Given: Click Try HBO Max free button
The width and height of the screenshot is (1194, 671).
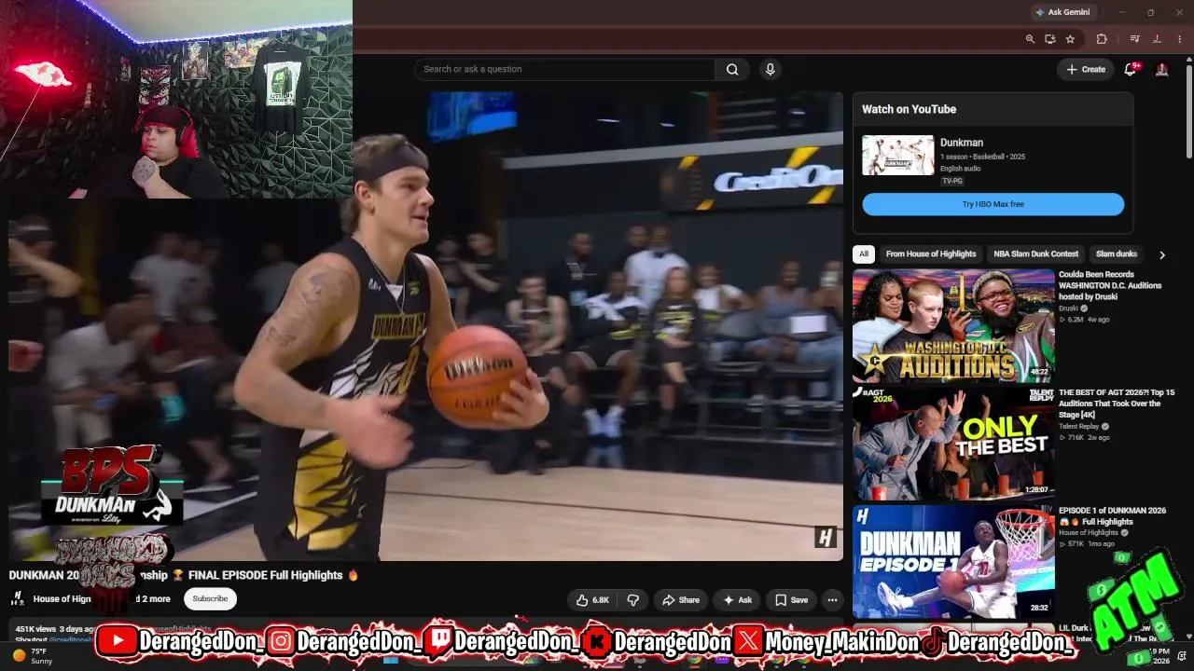Looking at the screenshot, I should point(993,204).
